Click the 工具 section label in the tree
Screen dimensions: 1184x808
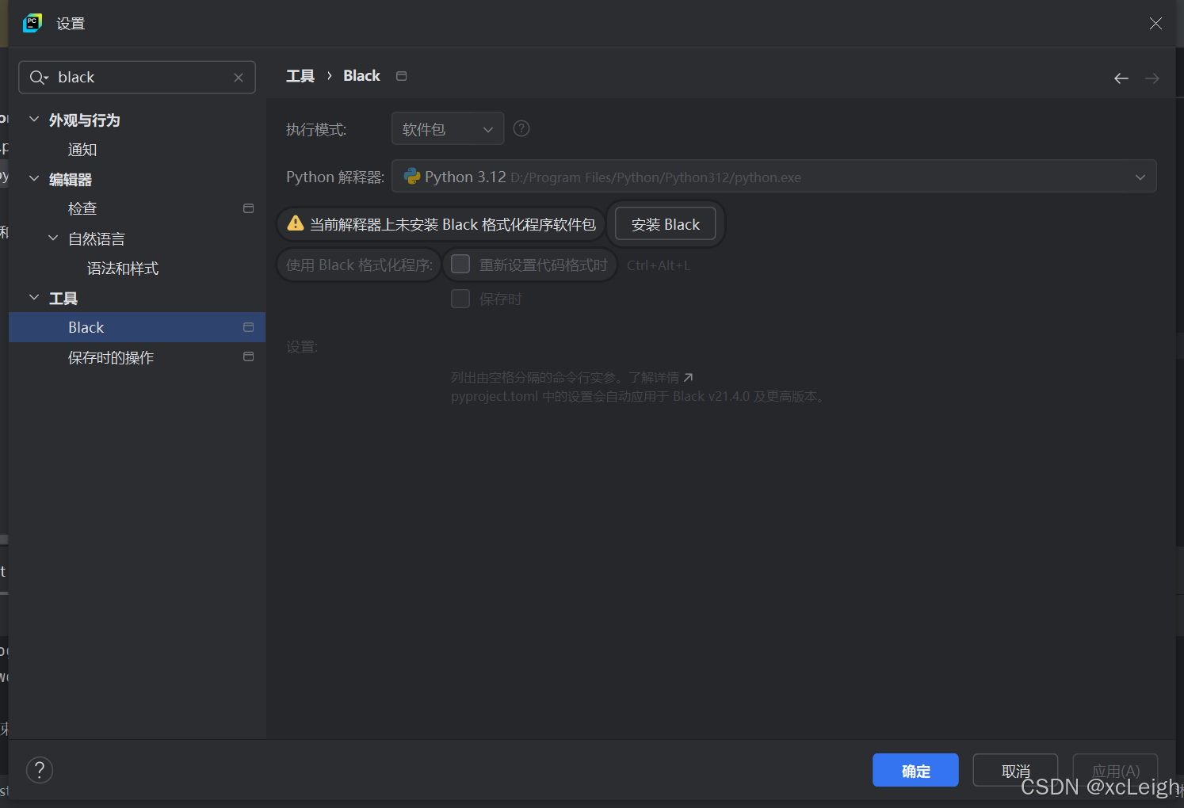coord(63,298)
